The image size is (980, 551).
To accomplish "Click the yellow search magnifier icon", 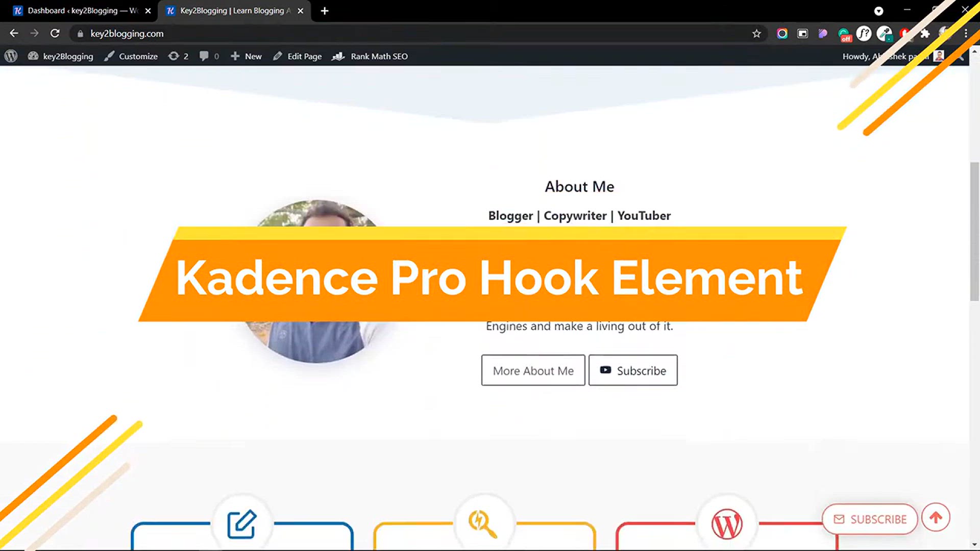I will click(x=482, y=523).
